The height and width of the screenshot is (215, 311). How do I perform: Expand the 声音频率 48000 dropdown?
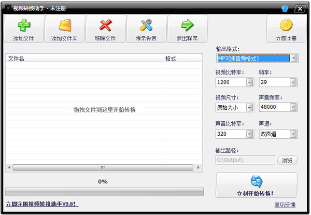pyautogui.click(x=293, y=107)
